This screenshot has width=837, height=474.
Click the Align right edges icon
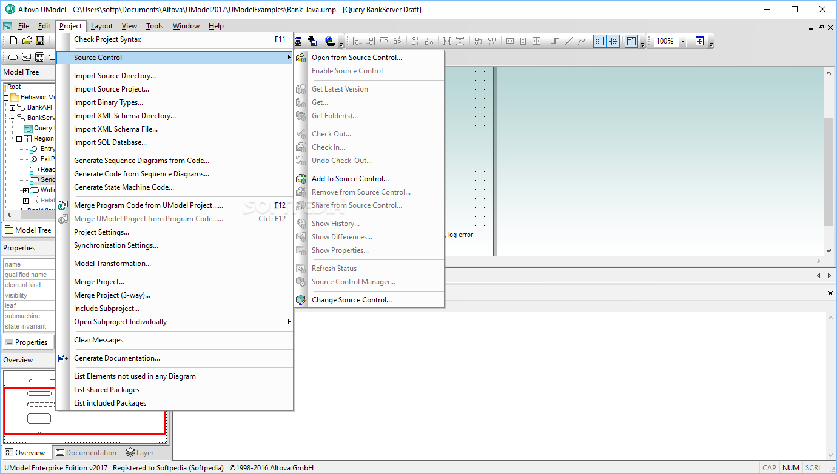pyautogui.click(x=371, y=41)
